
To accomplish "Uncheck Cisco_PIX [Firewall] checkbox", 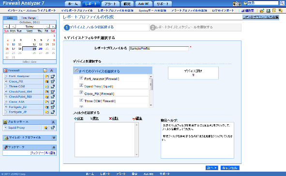I will pos(81,93).
